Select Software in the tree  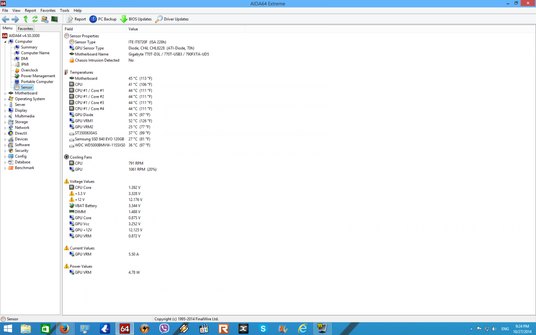22,145
